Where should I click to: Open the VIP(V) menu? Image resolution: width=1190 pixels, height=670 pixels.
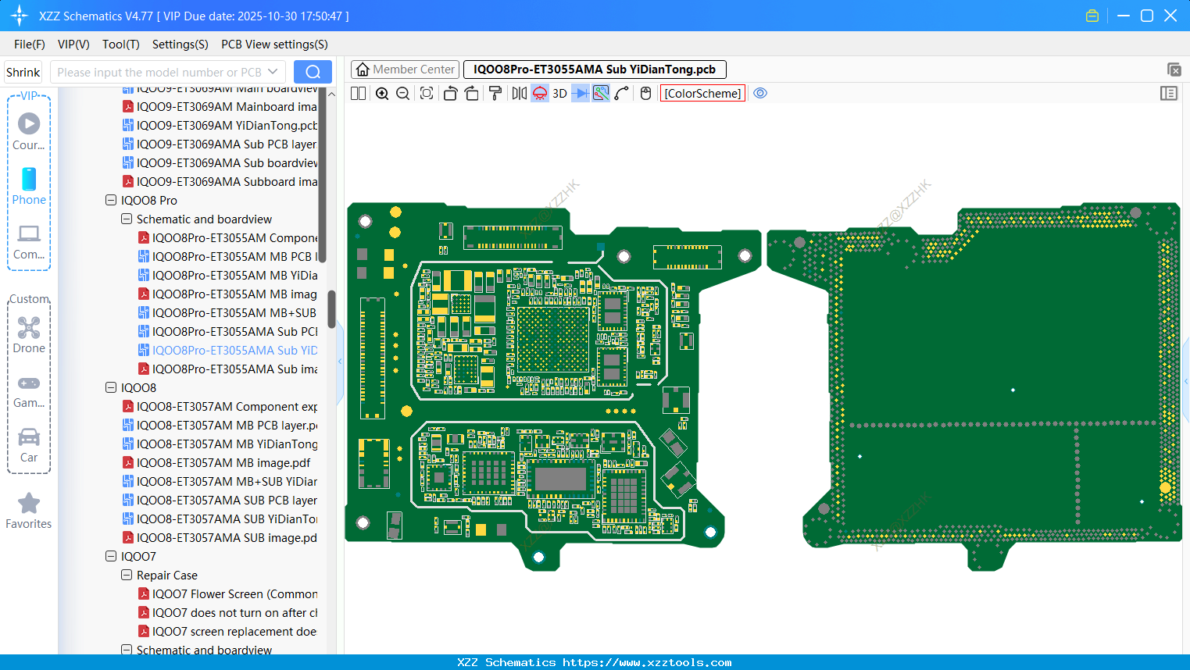pos(73,45)
